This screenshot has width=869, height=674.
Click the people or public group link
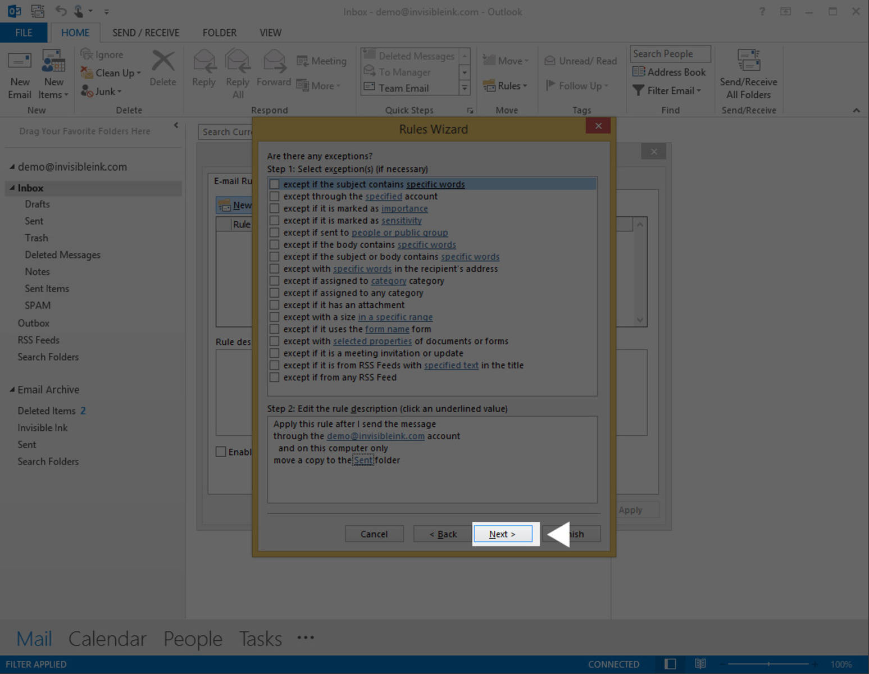[x=399, y=233]
